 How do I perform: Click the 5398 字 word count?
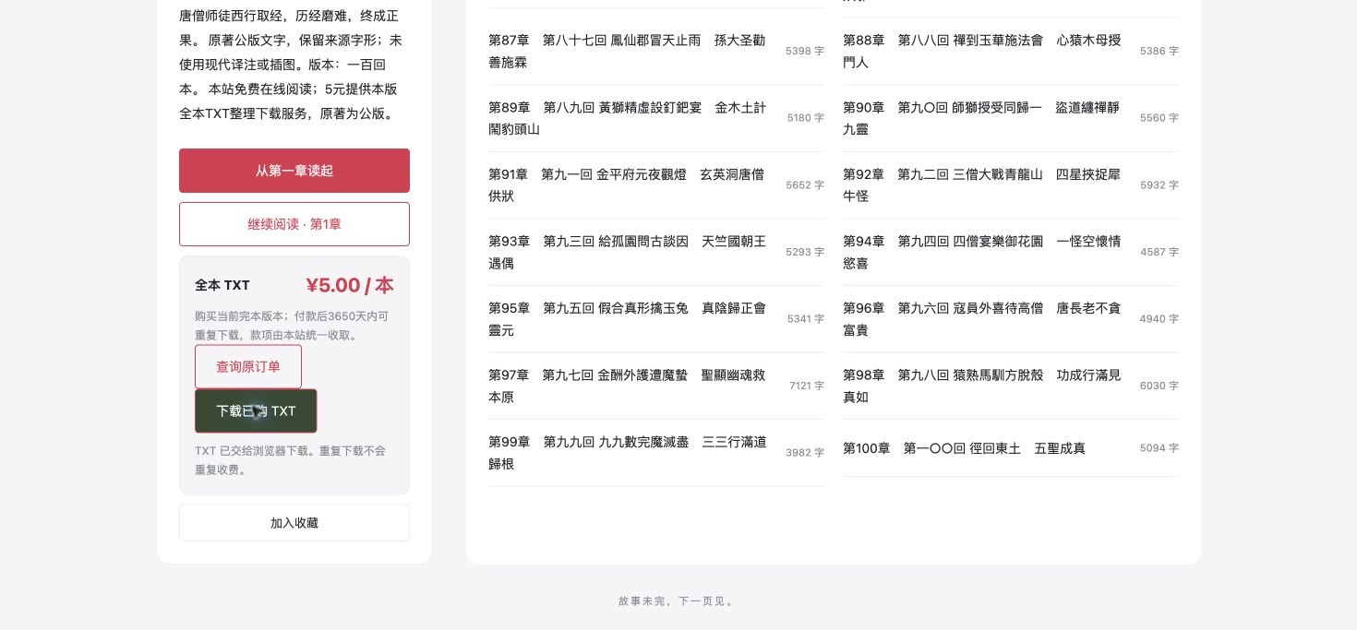[805, 52]
